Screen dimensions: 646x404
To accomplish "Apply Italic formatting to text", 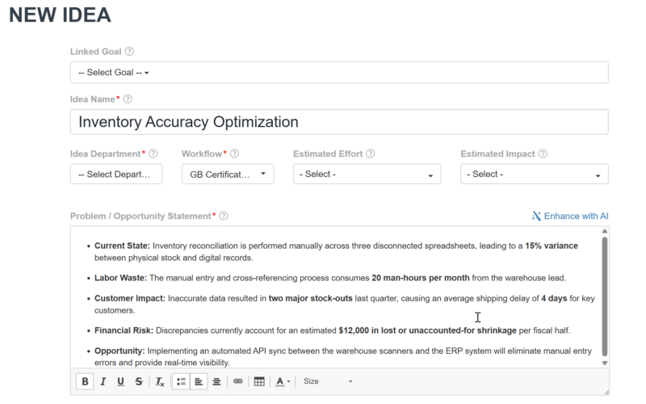I will [103, 381].
